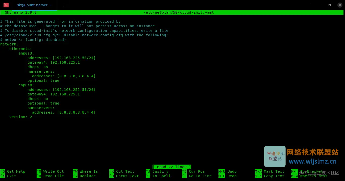Click the ^\ Replace shortcut

[x=84, y=176]
